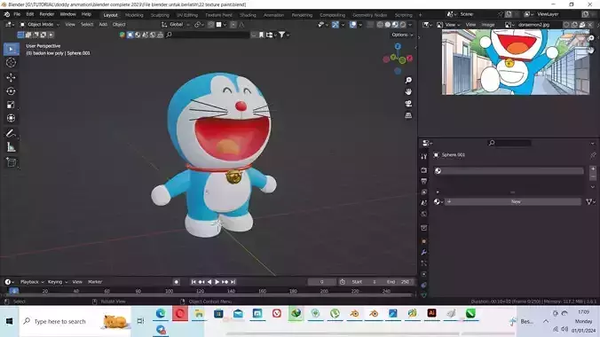Open Scene properties tab icon
This screenshot has width=600, height=337.
coord(424,203)
